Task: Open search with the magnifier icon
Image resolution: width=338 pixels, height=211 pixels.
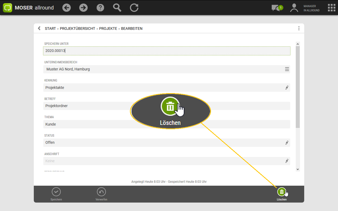Action: coord(117,8)
